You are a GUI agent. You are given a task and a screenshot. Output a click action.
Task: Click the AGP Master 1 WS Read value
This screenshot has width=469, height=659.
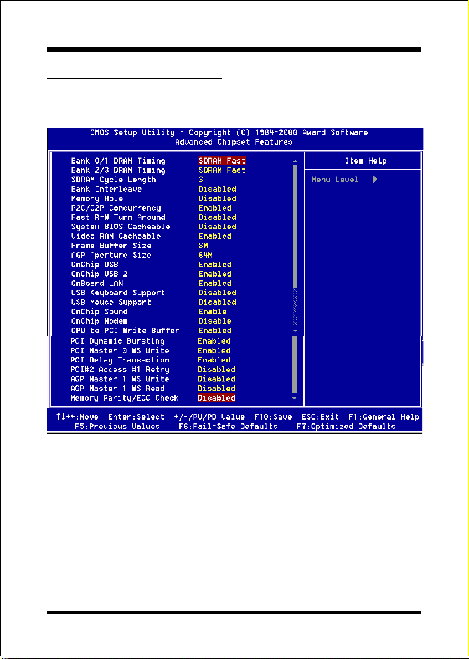point(217,389)
